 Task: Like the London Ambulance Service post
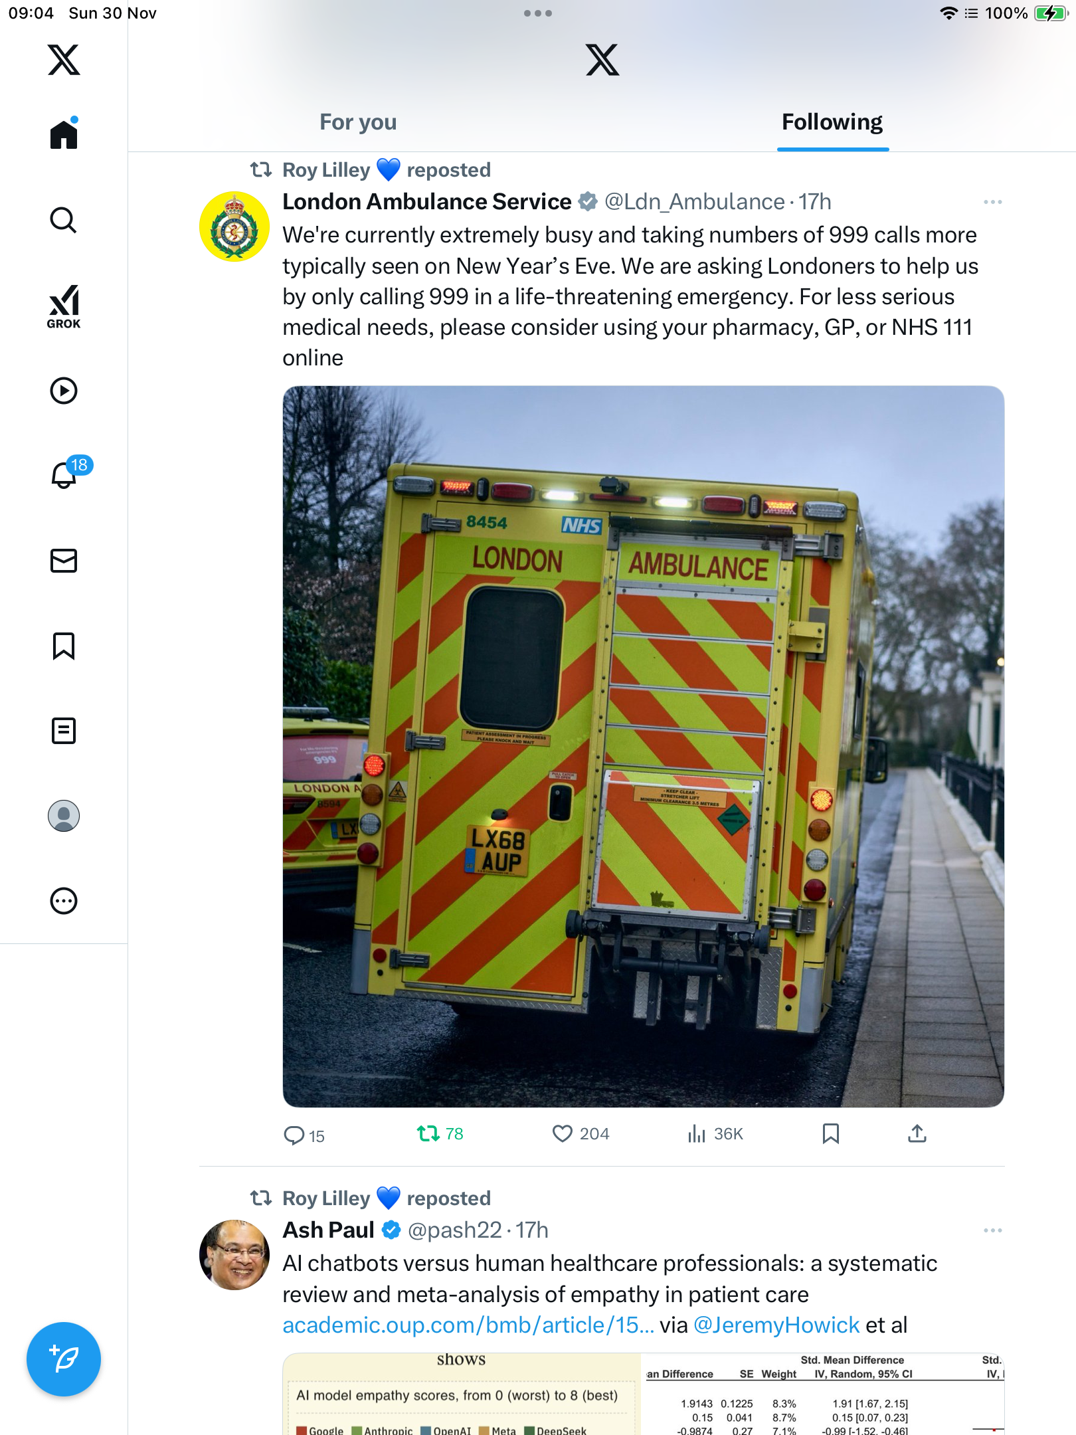(x=563, y=1133)
